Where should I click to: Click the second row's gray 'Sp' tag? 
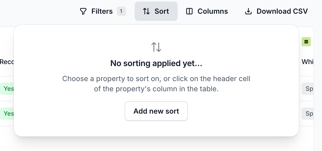click(309, 114)
